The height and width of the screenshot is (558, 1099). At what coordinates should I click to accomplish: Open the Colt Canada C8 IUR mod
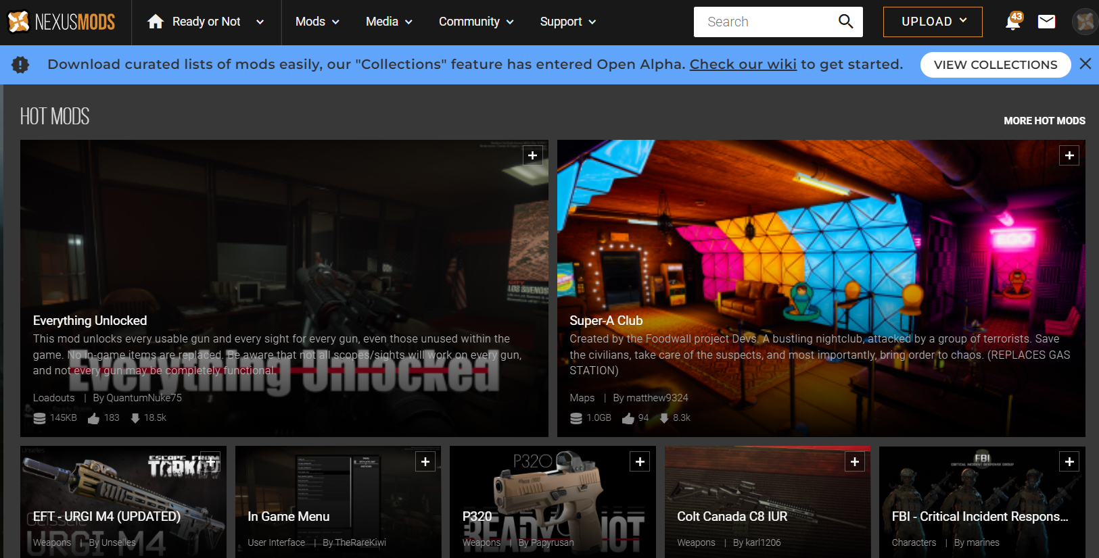(x=732, y=517)
